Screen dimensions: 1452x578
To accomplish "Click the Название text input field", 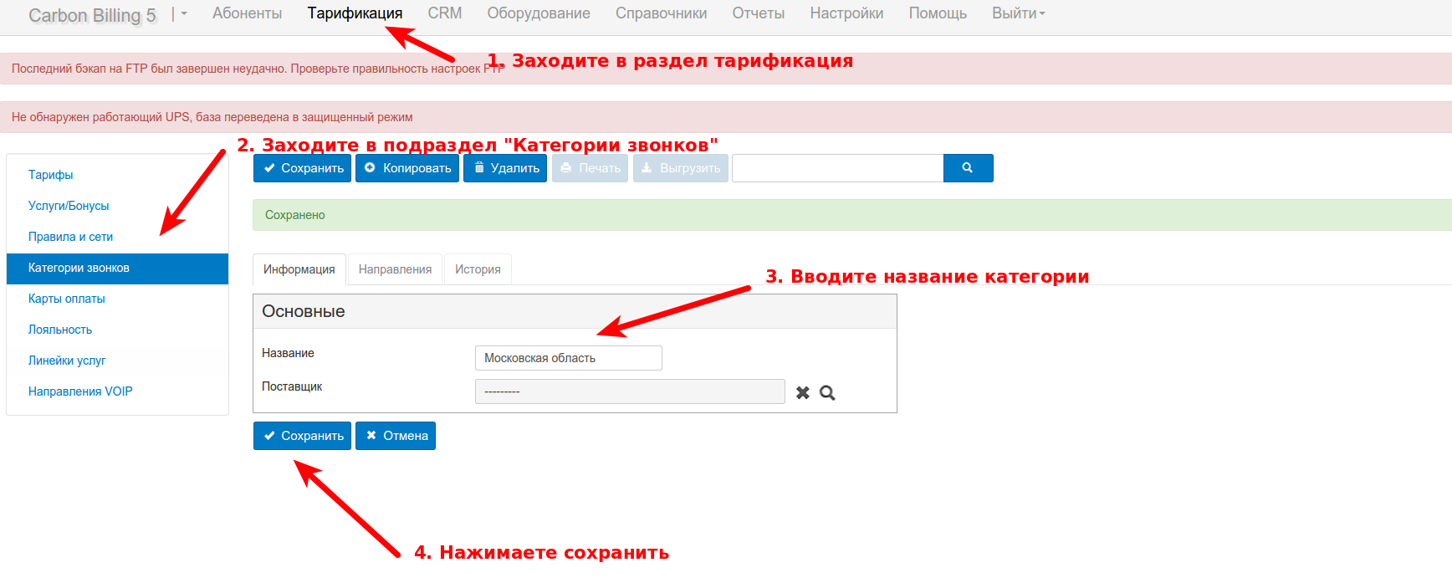I will click(x=568, y=358).
